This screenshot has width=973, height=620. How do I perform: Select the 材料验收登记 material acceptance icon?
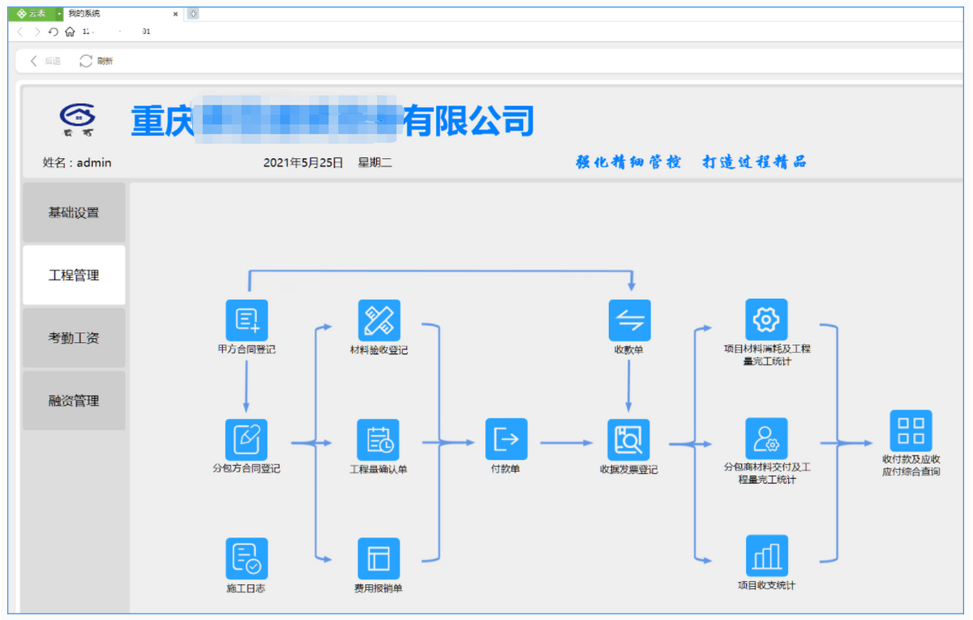tap(379, 319)
